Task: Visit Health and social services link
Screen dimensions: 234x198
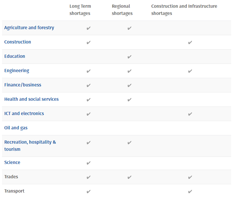Action: point(31,99)
